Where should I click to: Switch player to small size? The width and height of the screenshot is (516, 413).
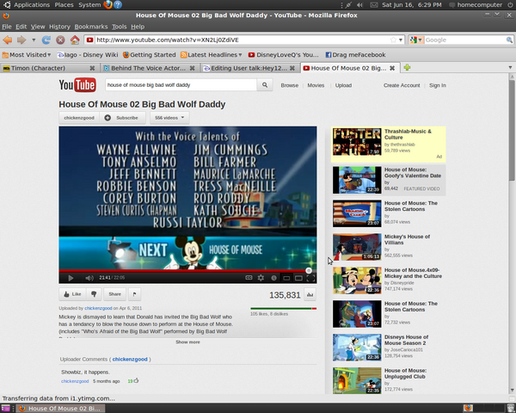pos(286,278)
